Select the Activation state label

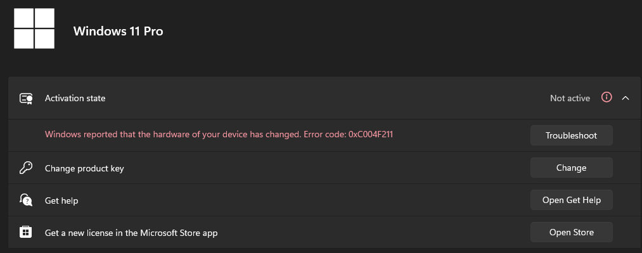(75, 98)
